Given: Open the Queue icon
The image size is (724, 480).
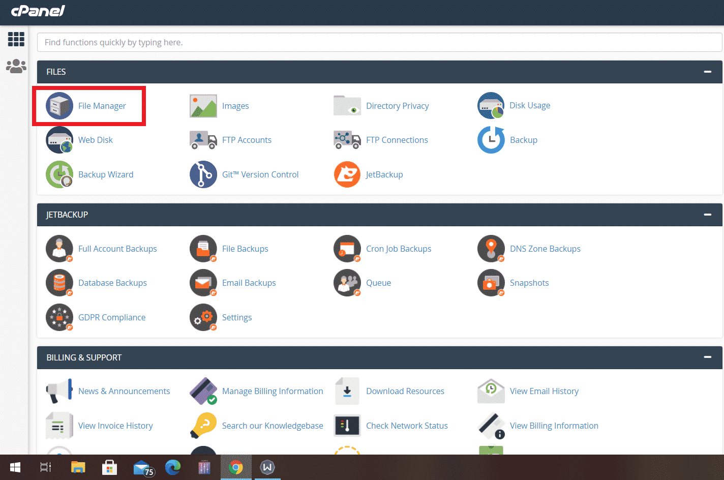Looking at the screenshot, I should (347, 283).
